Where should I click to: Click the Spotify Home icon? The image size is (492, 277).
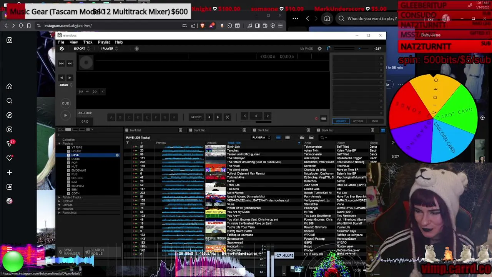(x=327, y=18)
